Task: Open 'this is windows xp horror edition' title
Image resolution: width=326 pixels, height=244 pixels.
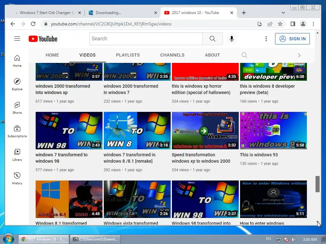Action: 201,89
